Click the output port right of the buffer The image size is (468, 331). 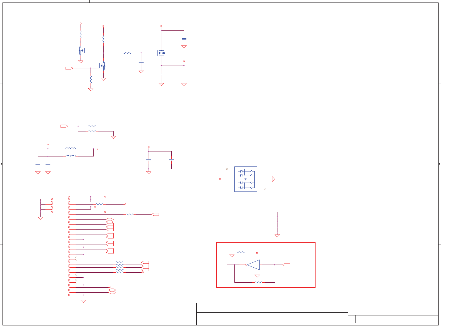pos(286,265)
